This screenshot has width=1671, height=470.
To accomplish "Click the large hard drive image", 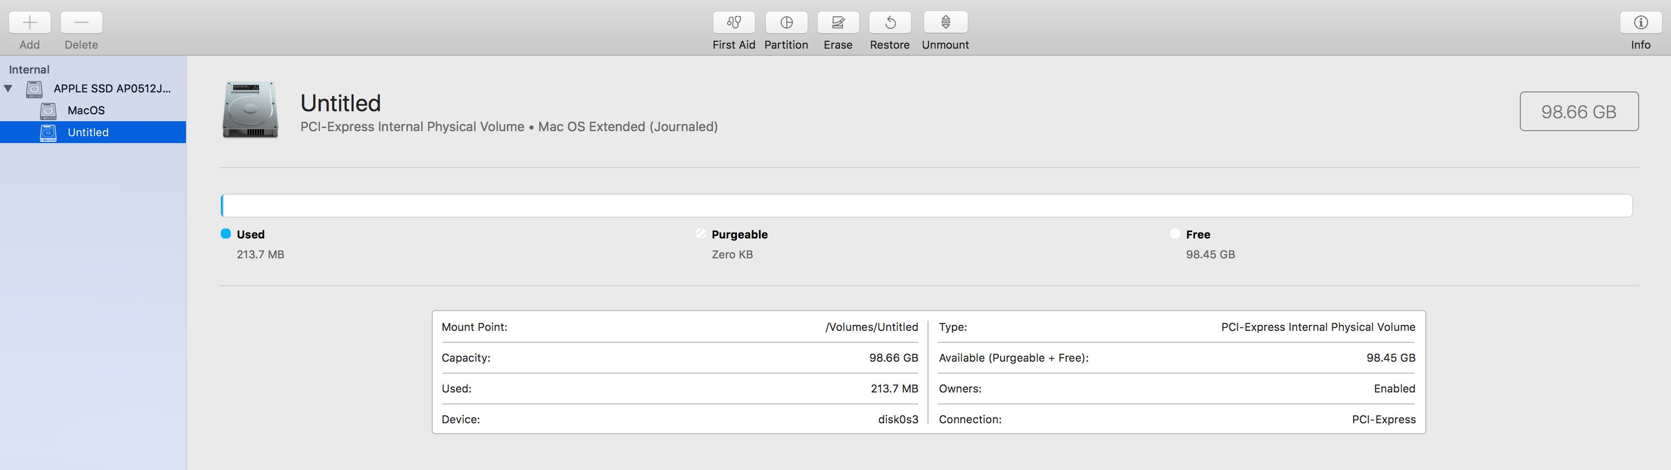I will click(250, 110).
